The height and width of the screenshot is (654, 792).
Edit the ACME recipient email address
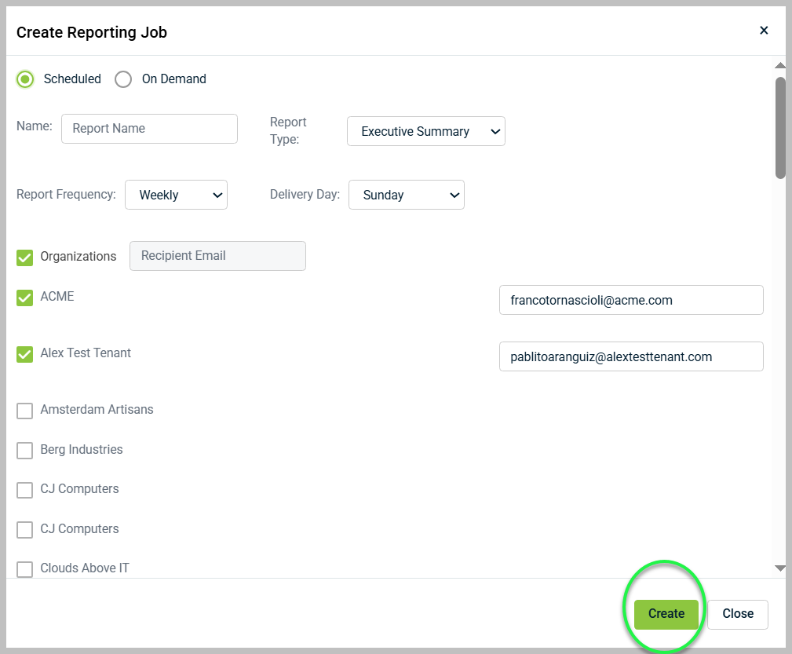(631, 300)
